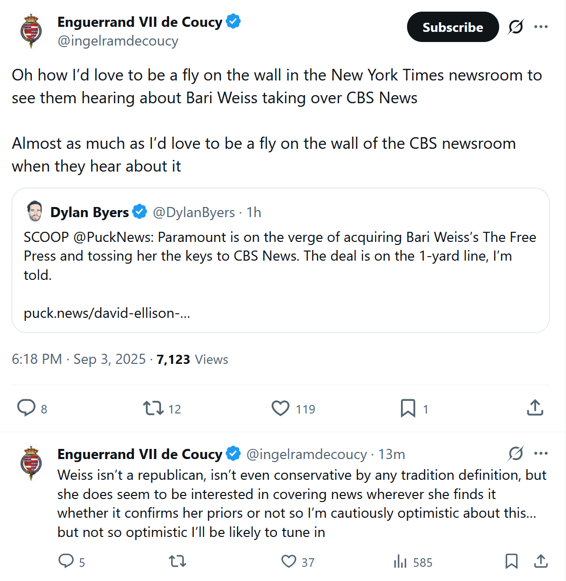Like the main post with 119 likes
The image size is (566, 581).
pos(280,408)
